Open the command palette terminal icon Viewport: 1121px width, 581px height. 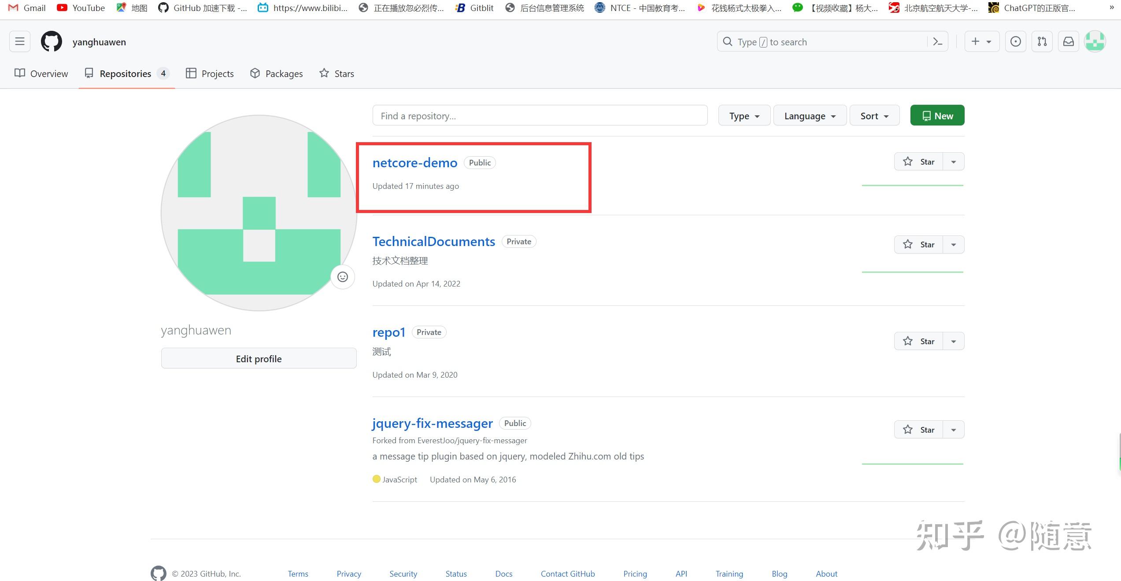937,41
